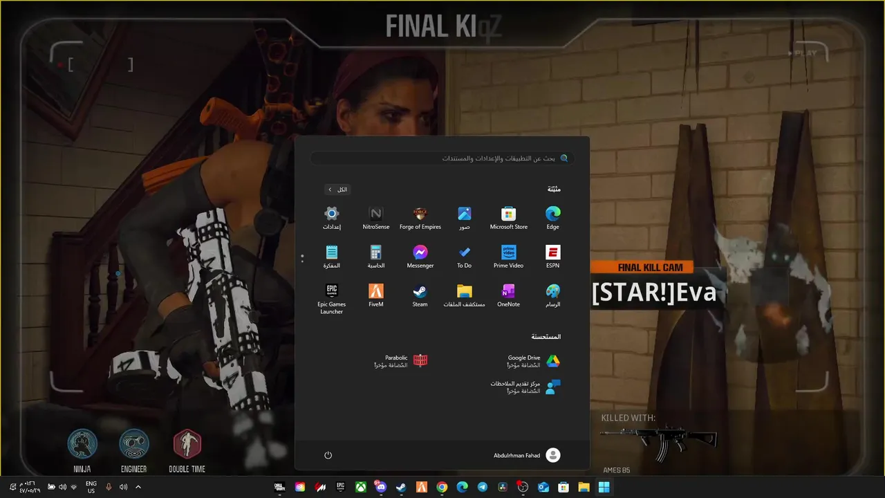Open File Explorer (مستكشف الملفات) pinned tile
Image resolution: width=885 pixels, height=498 pixels.
(x=464, y=295)
